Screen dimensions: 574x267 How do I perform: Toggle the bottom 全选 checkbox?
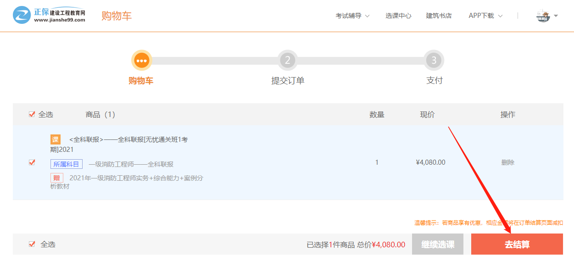coord(32,244)
